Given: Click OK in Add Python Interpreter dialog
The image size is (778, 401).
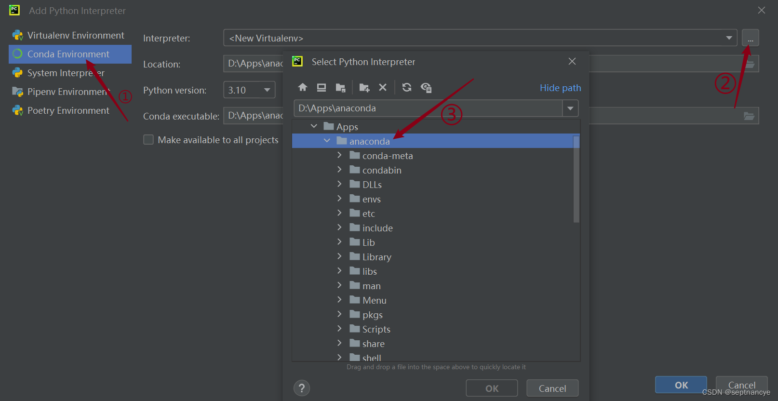Looking at the screenshot, I should pyautogui.click(x=681, y=385).
